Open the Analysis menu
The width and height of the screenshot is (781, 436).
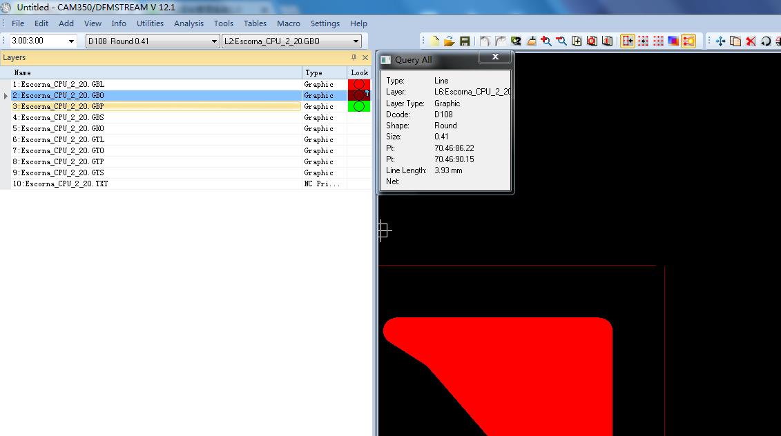click(x=189, y=23)
